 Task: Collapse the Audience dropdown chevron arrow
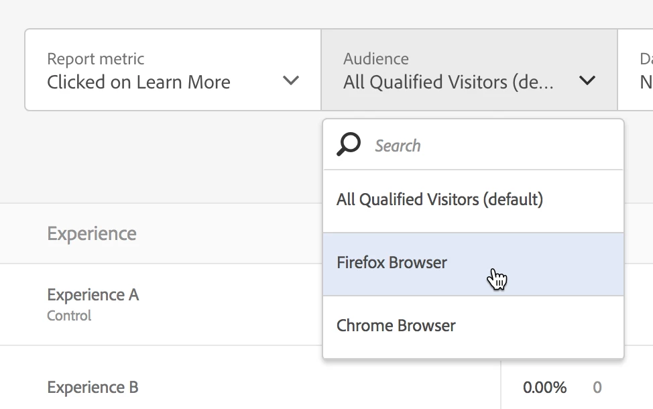pyautogui.click(x=587, y=81)
